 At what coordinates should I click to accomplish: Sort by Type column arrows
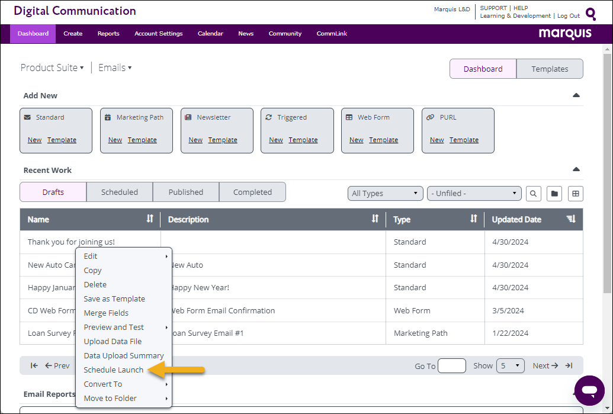pos(473,219)
